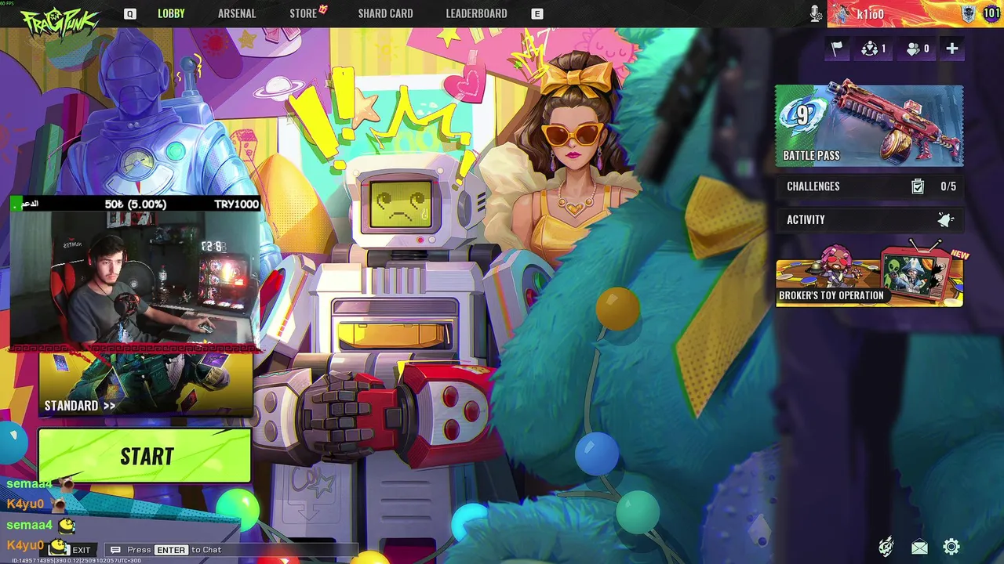Click the plus icon to invite players
1004x564 pixels.
(x=951, y=49)
